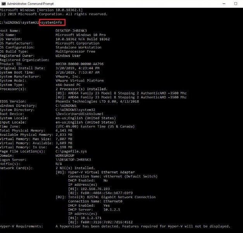This screenshot has height=233, width=243.
Task: Click the \\DESKTOP-JHRENK3 logon server value
Action: click(73, 160)
